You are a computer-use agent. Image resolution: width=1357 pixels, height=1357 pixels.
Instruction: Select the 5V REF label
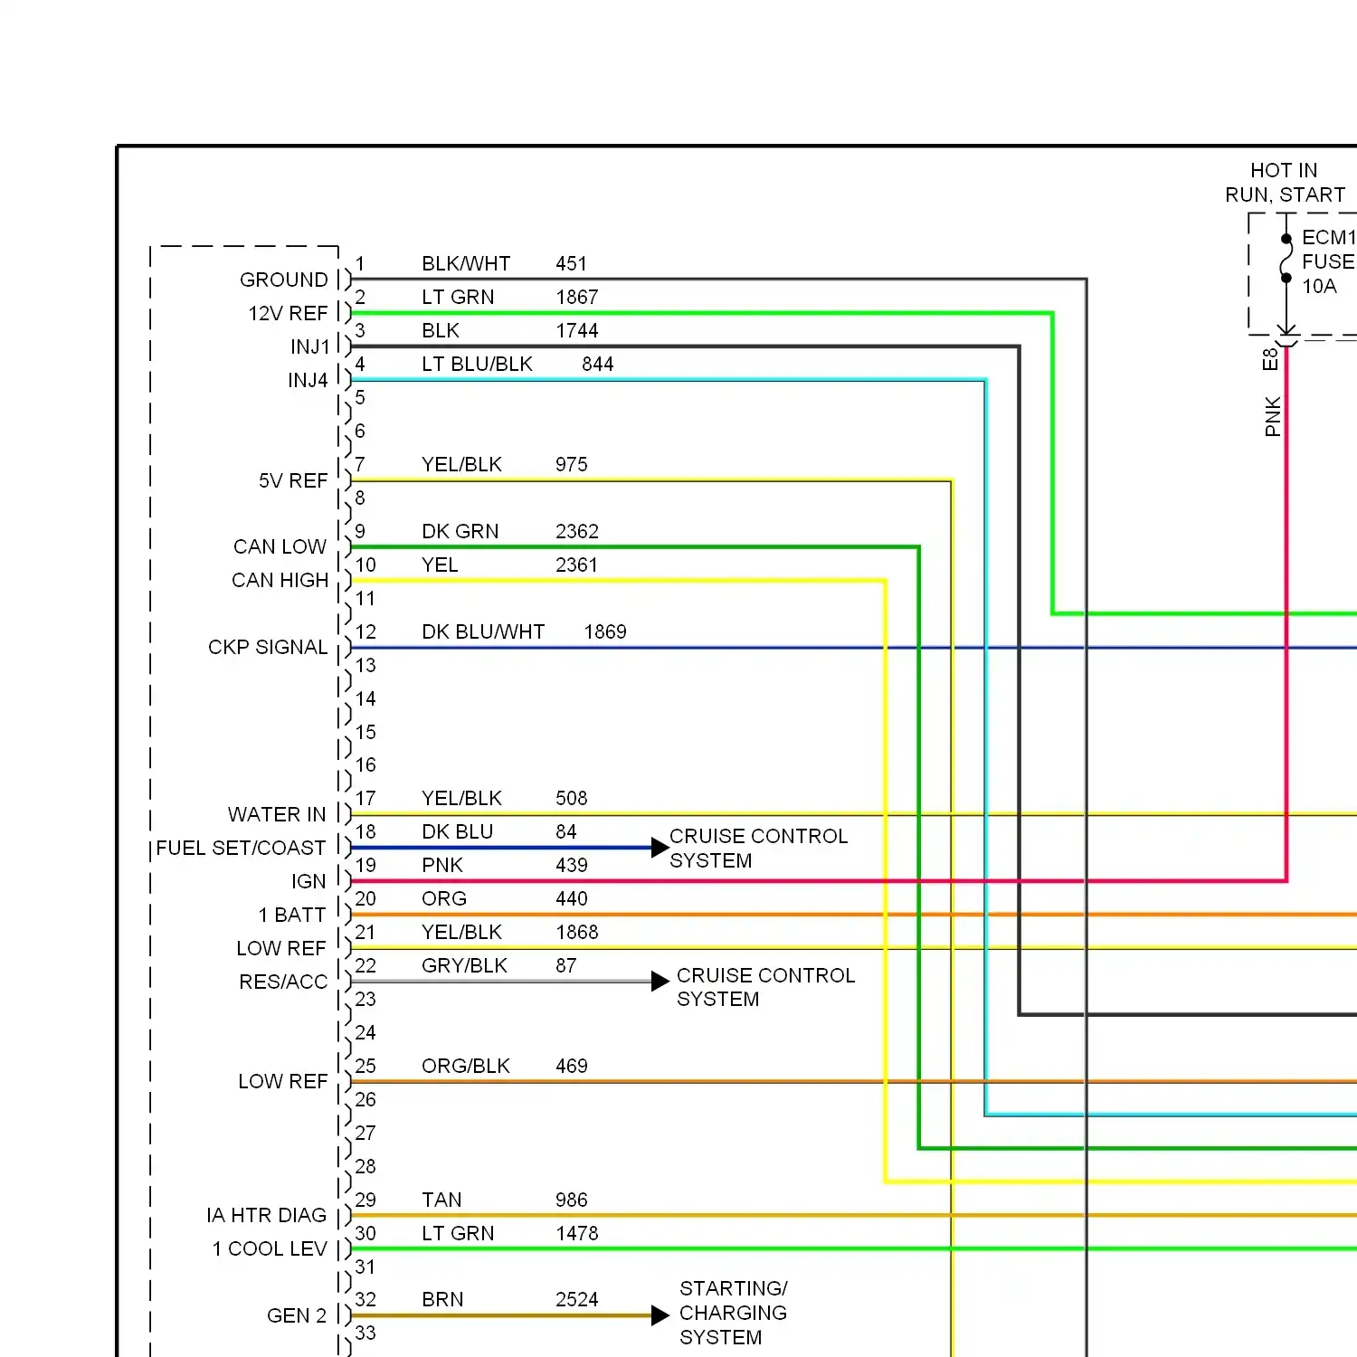[x=293, y=481]
